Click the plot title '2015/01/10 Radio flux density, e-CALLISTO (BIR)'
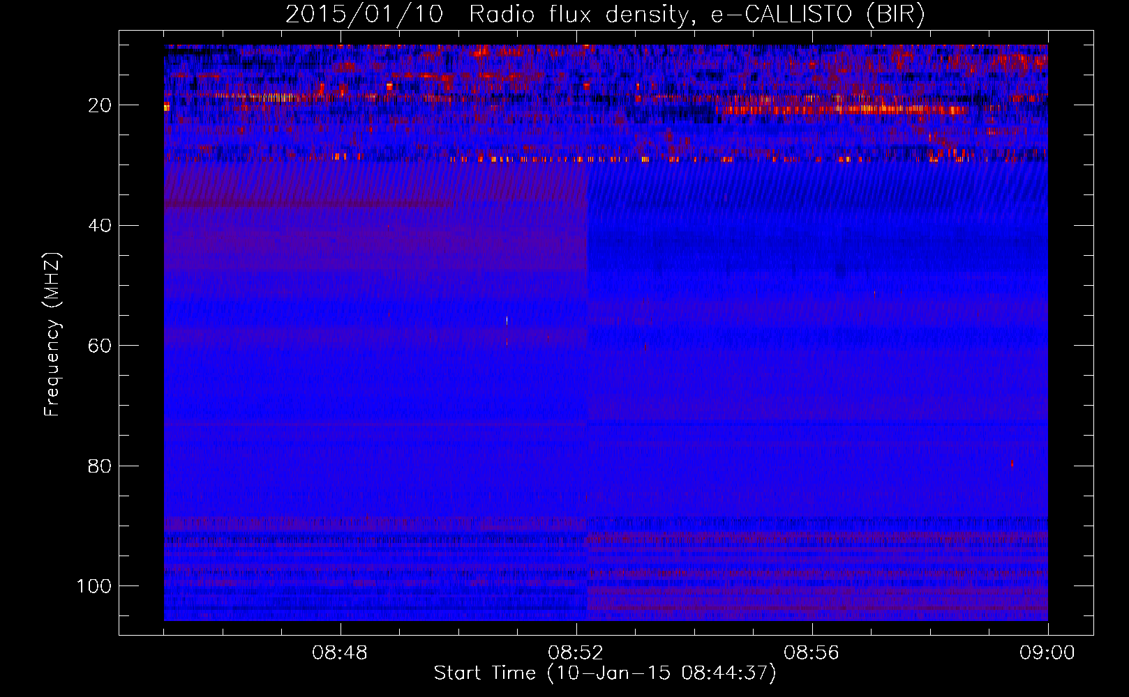 pos(605,15)
